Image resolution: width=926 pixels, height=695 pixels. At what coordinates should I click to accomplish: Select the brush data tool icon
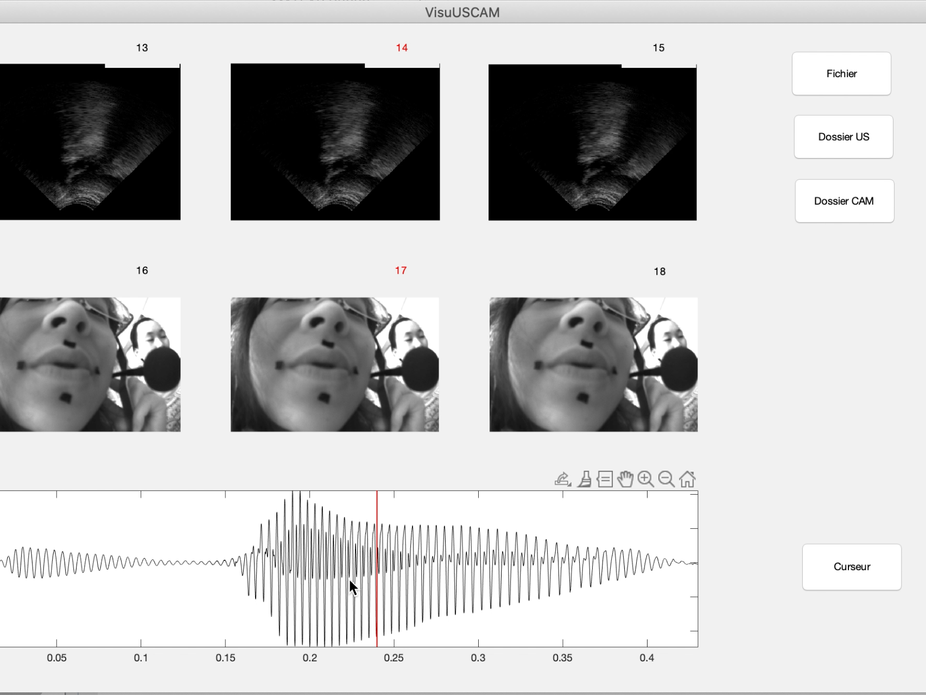pyautogui.click(x=585, y=479)
